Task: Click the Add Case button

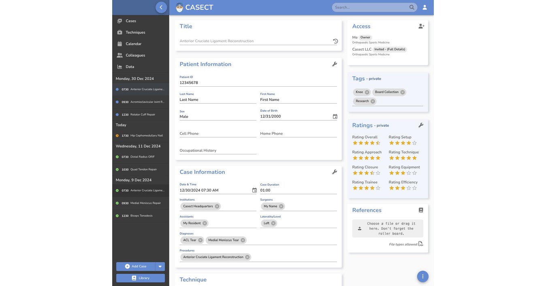Action: click(x=135, y=266)
